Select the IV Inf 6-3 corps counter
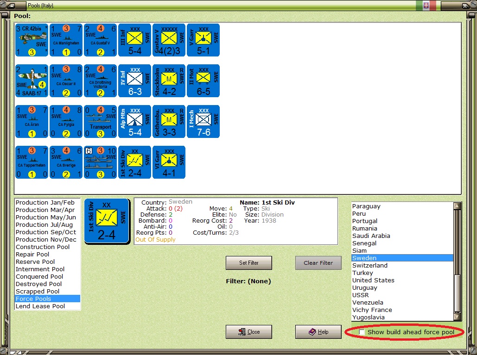 point(135,81)
